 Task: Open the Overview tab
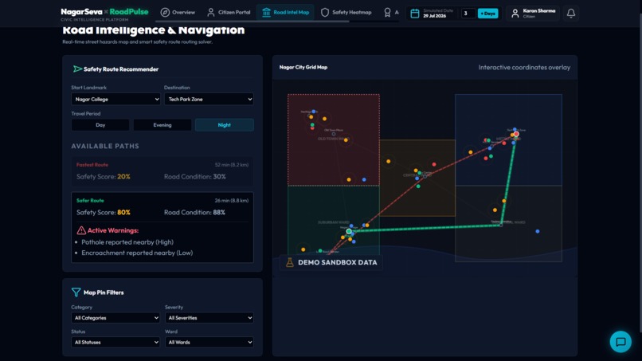click(x=178, y=12)
